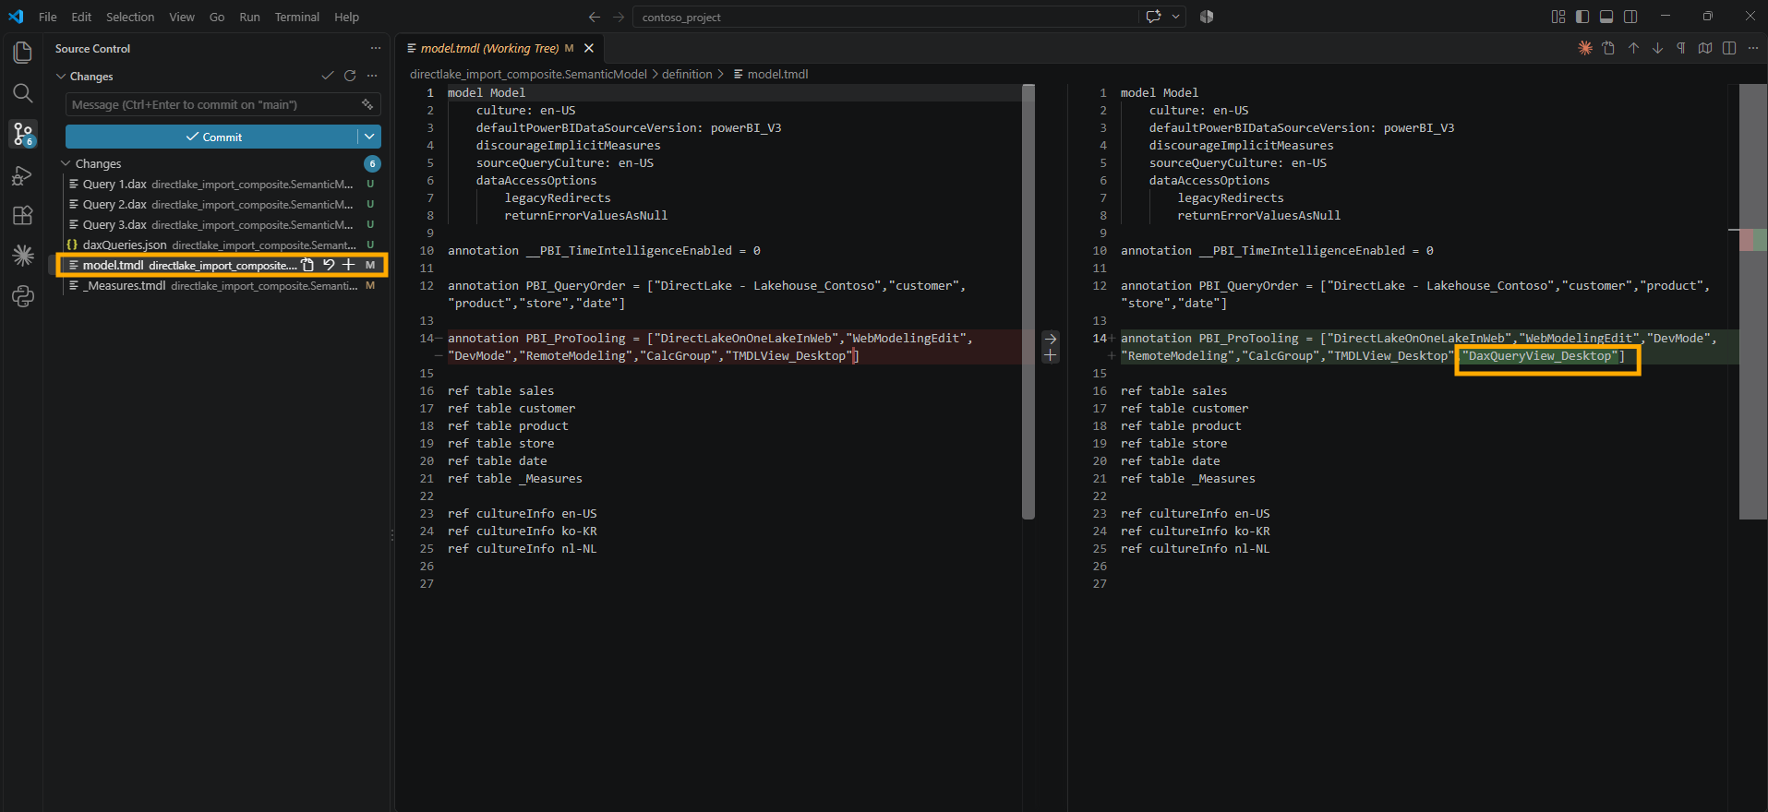Revert the block using the arrow in diff gutter

(1051, 339)
